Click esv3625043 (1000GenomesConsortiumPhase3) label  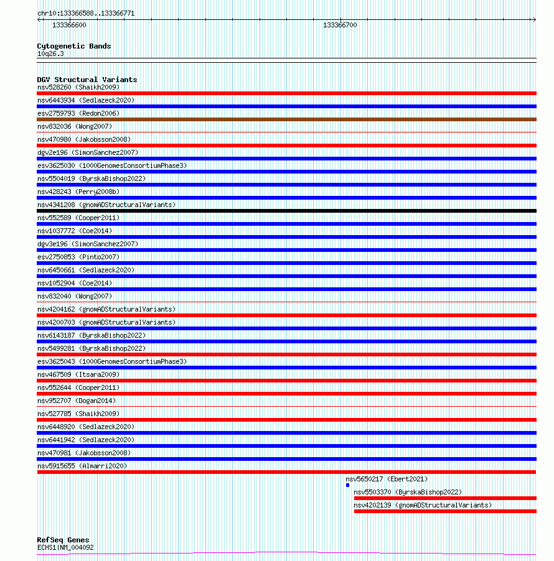click(x=112, y=361)
